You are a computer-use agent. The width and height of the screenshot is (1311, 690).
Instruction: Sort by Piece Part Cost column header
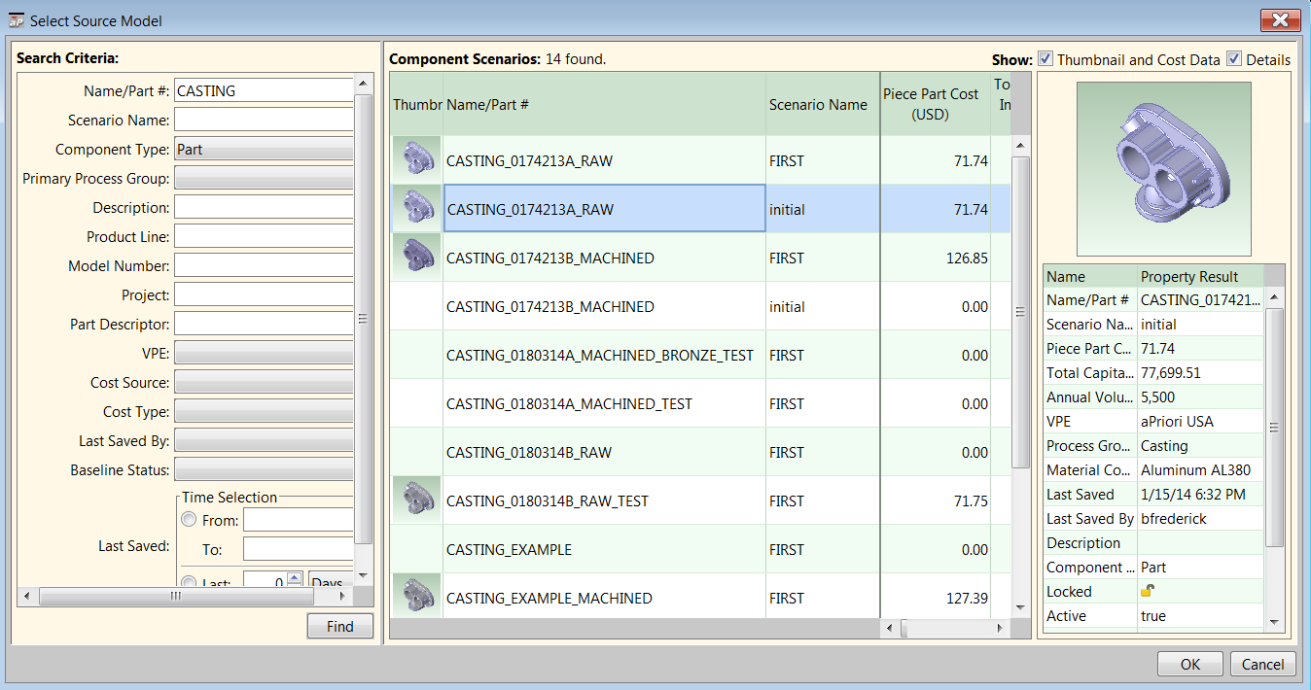[930, 104]
